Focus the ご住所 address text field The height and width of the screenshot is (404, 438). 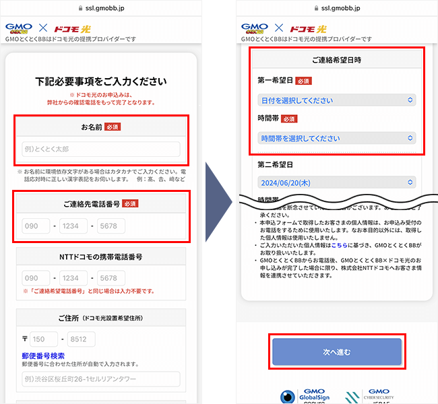(x=101, y=378)
